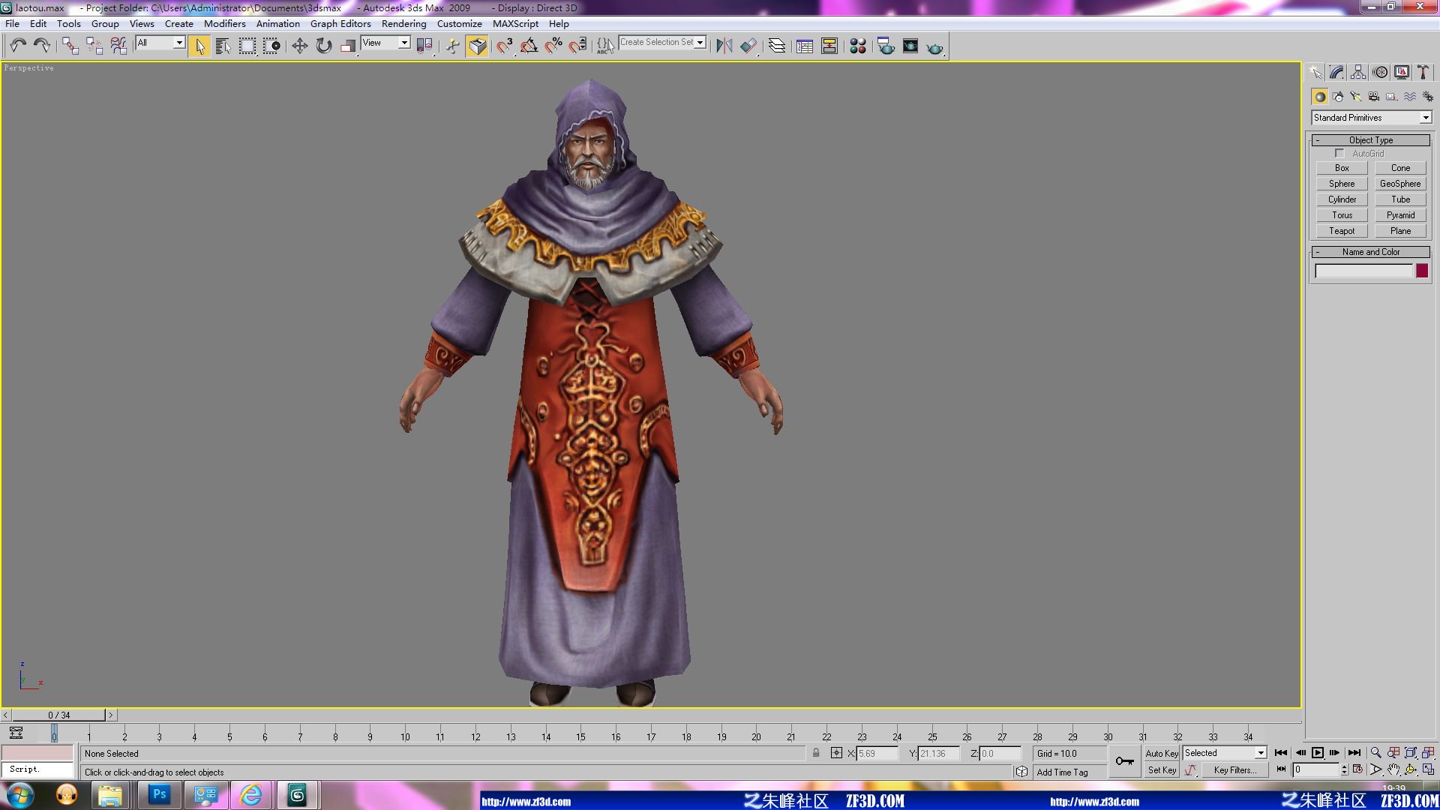The height and width of the screenshot is (810, 1440).
Task: Open Curve Editor icon
Action: pos(805,46)
